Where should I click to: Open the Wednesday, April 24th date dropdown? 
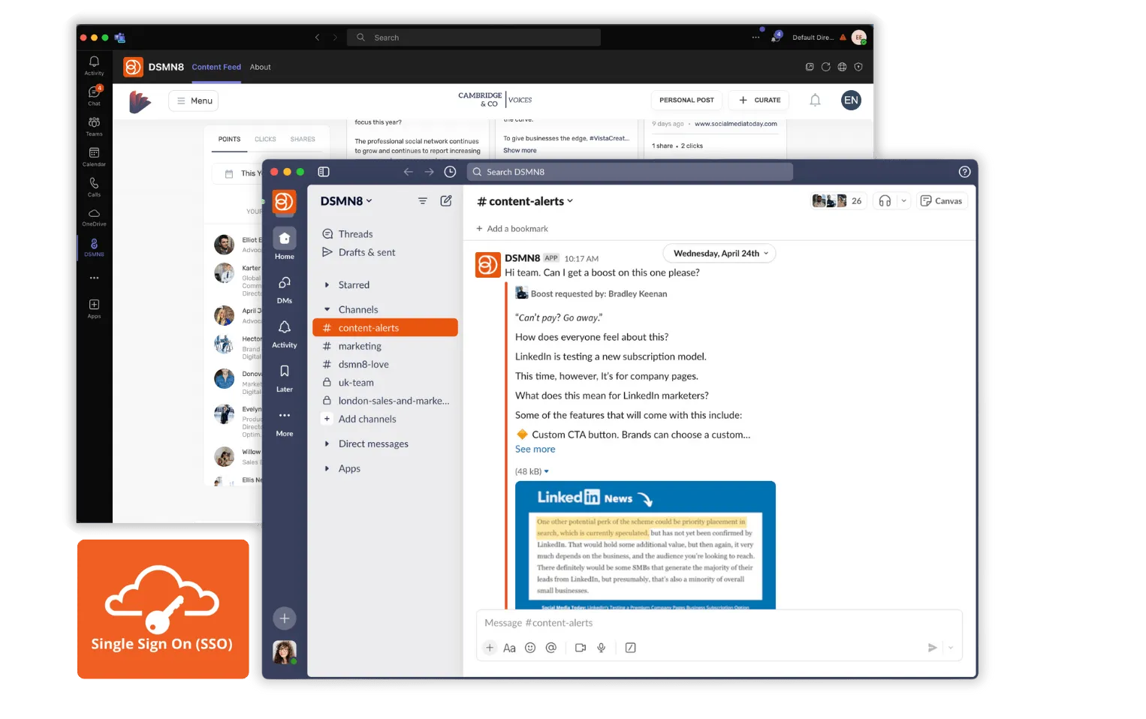(719, 254)
